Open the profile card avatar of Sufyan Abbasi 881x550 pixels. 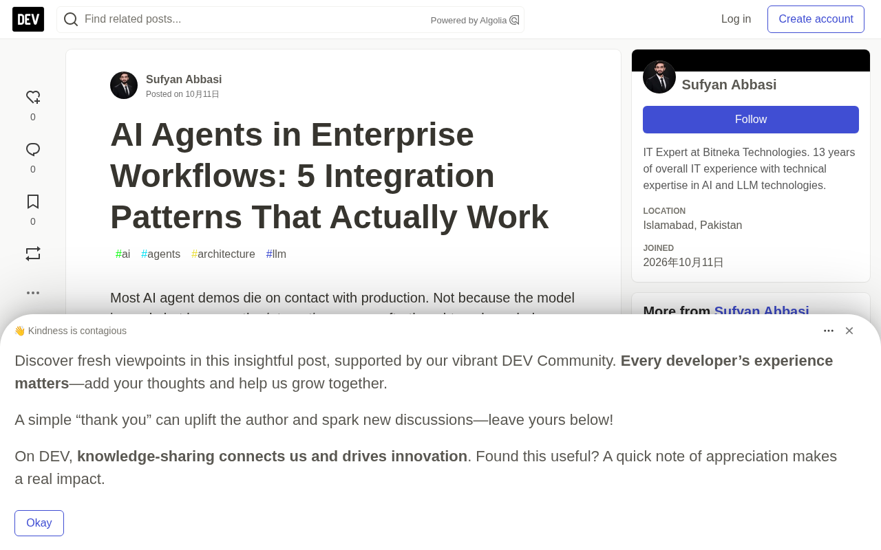coord(659,77)
